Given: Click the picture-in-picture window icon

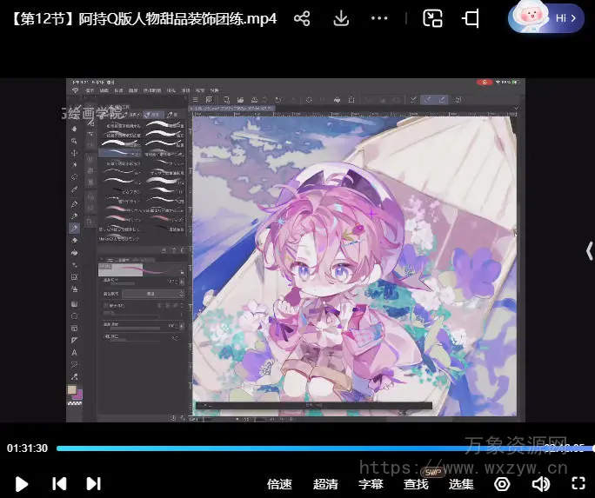Looking at the screenshot, I should (x=432, y=18).
